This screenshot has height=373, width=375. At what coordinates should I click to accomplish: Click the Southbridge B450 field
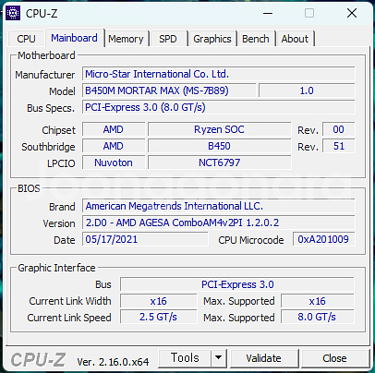click(x=219, y=146)
